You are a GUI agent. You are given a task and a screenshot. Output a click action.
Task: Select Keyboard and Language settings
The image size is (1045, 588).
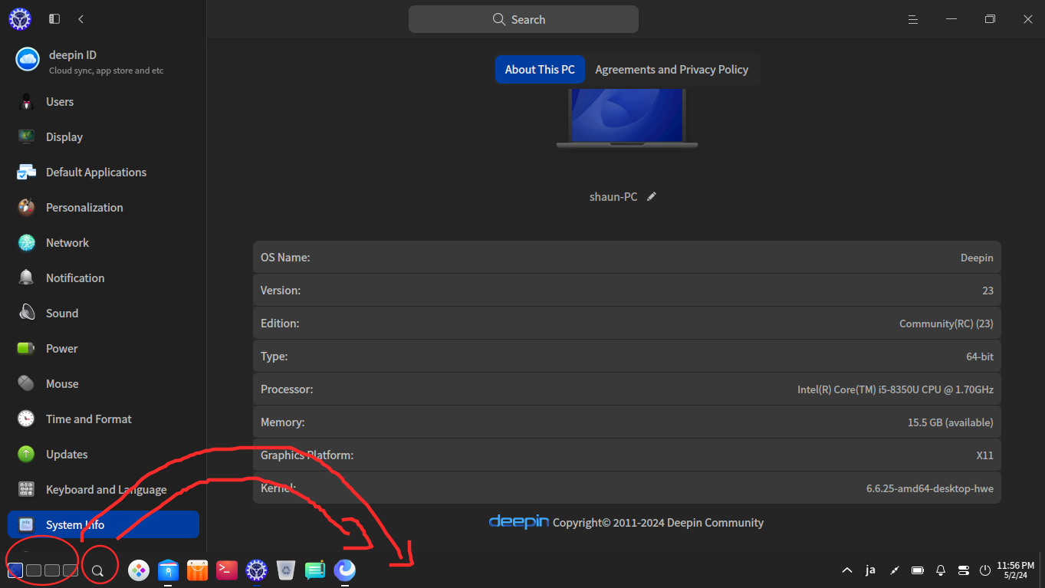[x=104, y=490]
